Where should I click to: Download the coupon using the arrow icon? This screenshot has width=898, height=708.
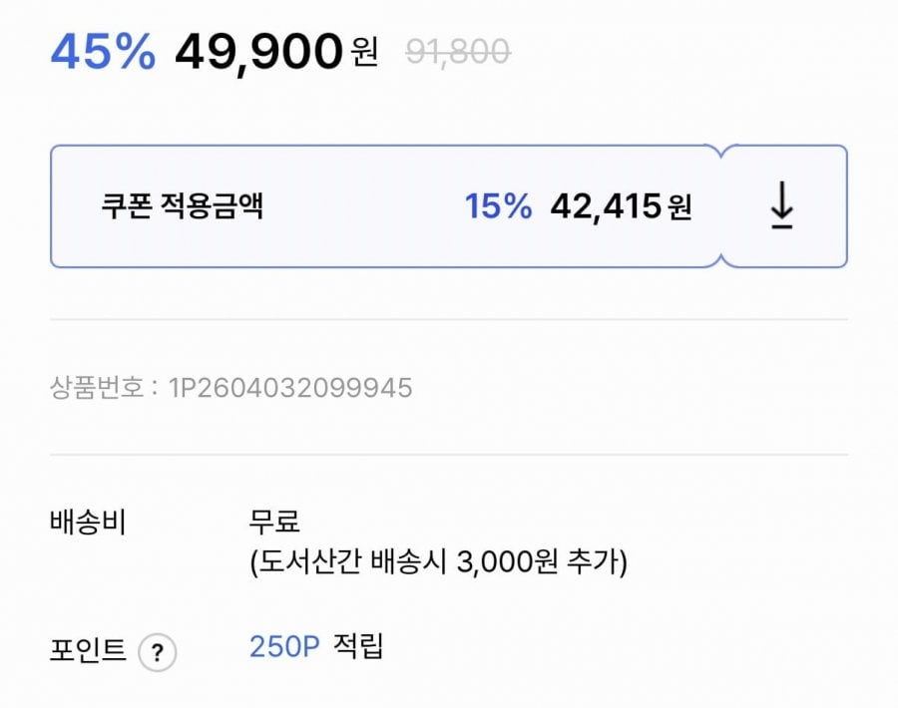point(782,206)
